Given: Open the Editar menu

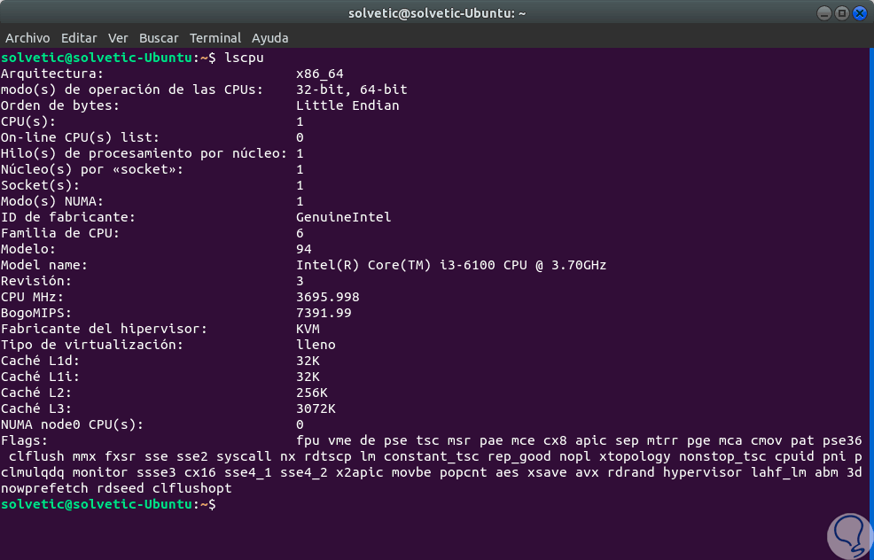Looking at the screenshot, I should 79,38.
